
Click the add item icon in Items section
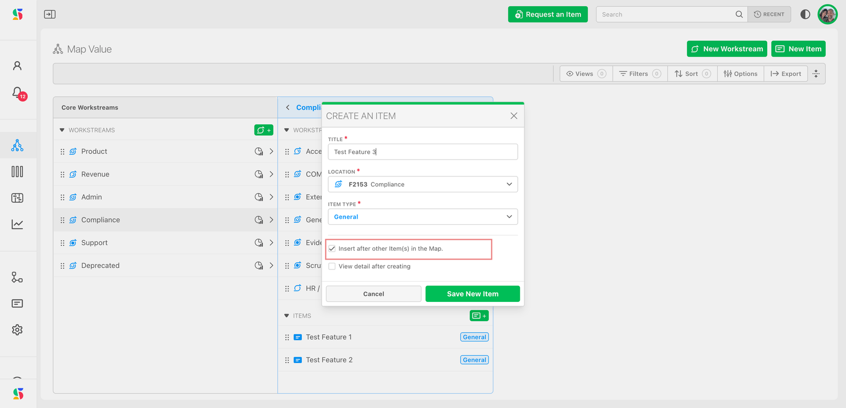[x=479, y=316]
